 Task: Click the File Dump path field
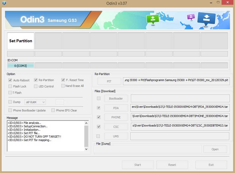point(148,149)
